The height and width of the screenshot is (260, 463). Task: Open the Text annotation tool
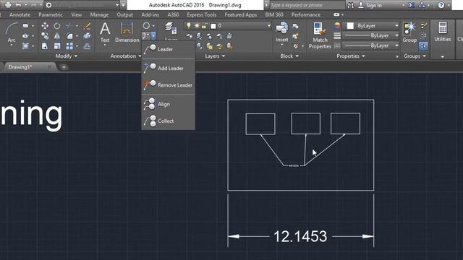point(105,33)
